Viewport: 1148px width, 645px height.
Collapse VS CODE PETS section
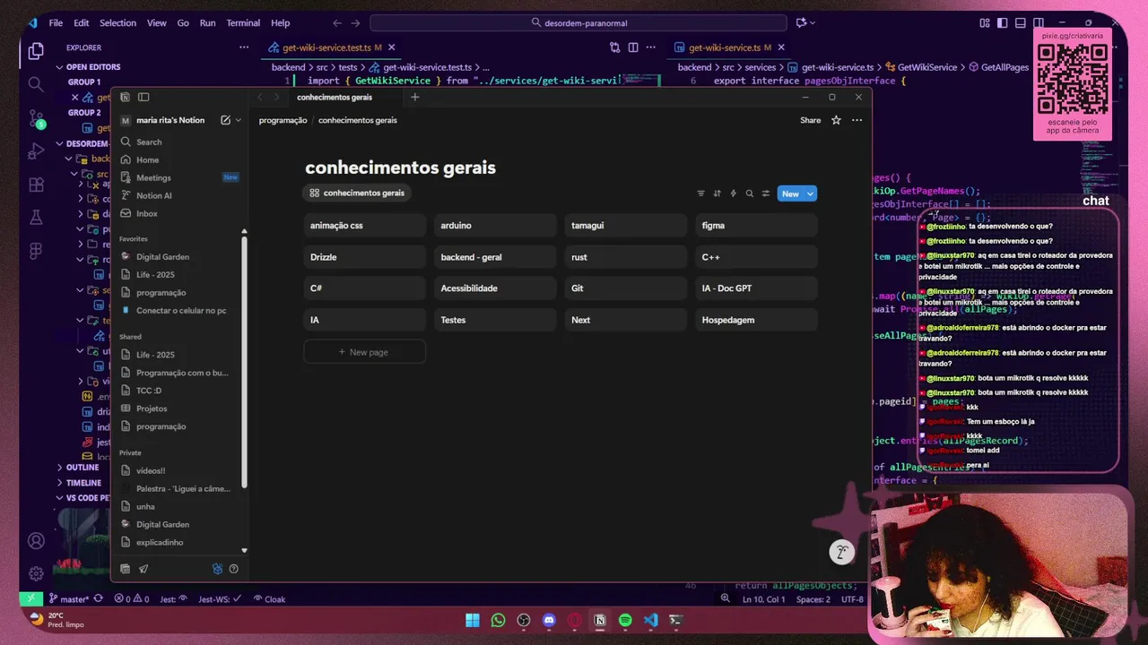pos(83,498)
